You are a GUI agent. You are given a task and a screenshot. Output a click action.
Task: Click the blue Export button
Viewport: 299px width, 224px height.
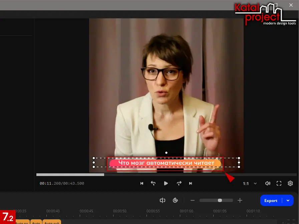pyautogui.click(x=271, y=200)
